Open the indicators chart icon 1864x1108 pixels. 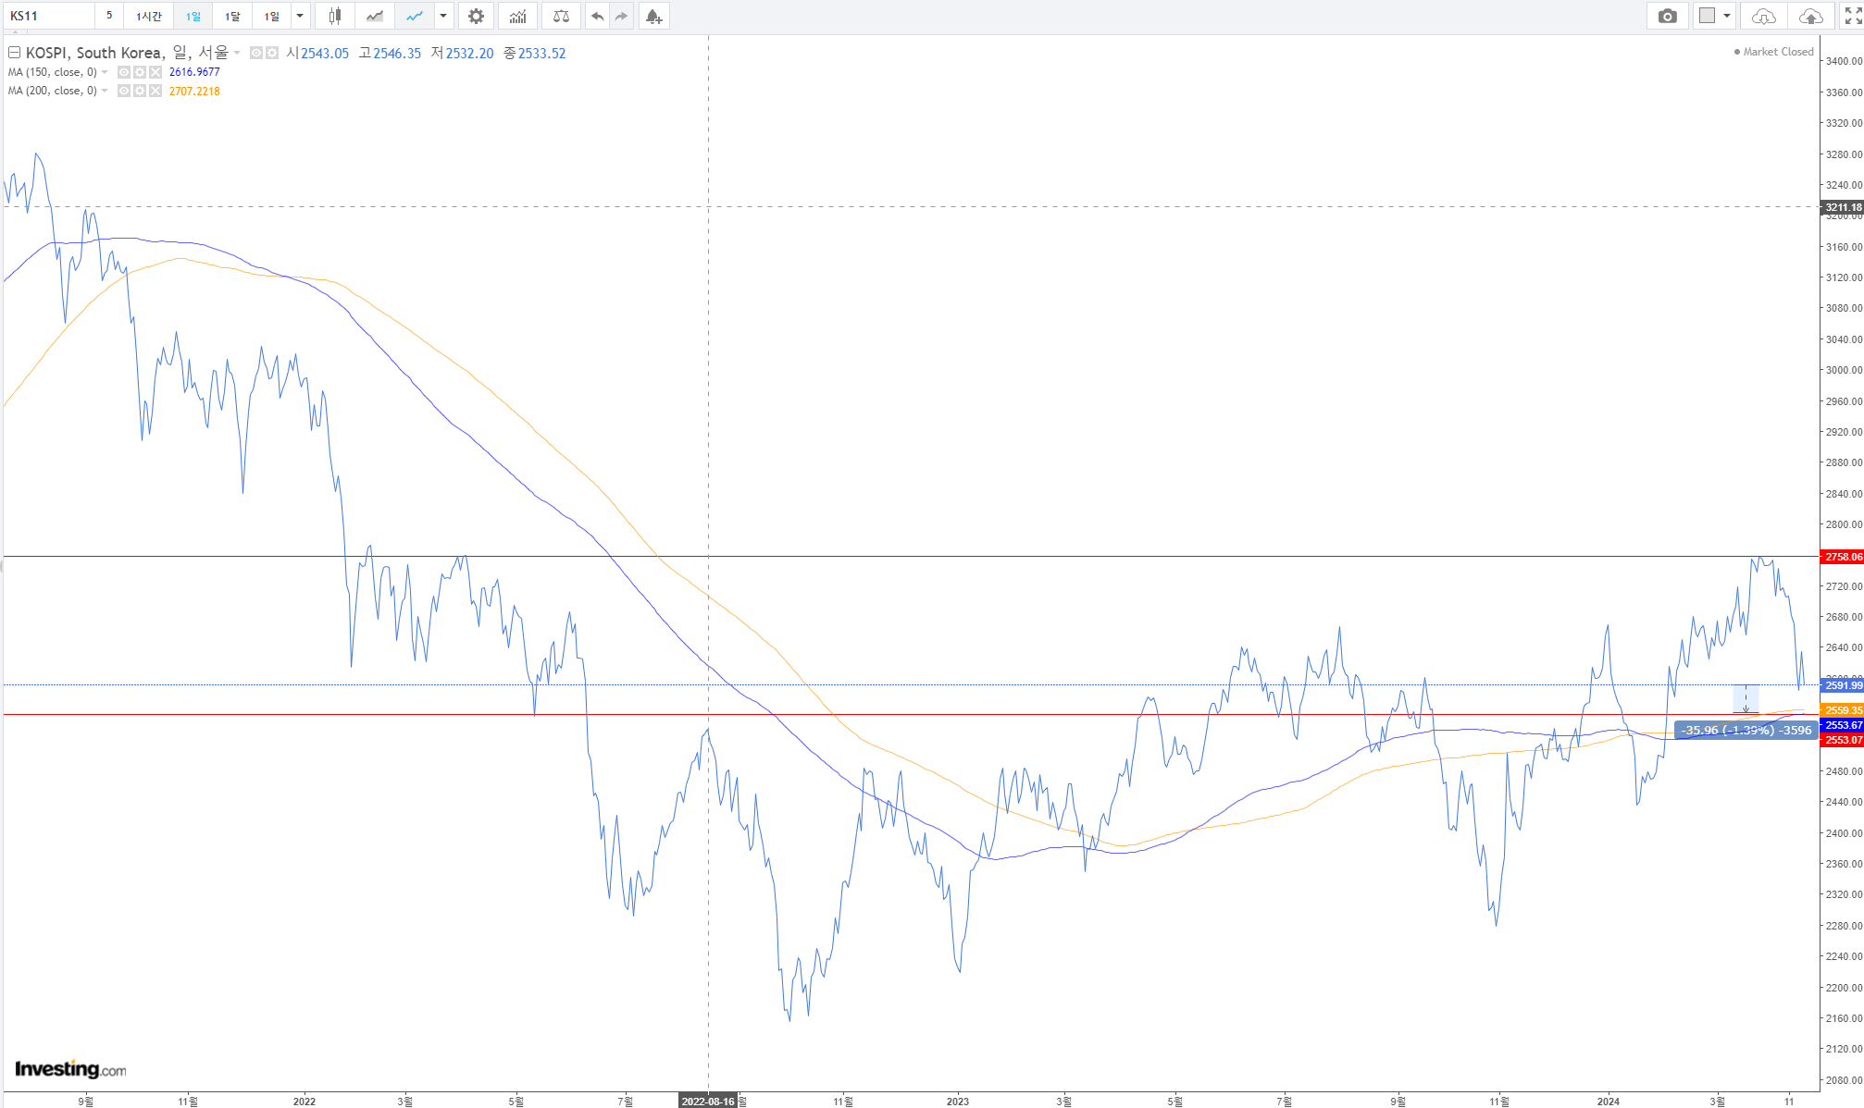click(517, 16)
